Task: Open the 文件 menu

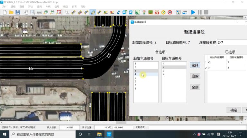Action: (5, 6)
